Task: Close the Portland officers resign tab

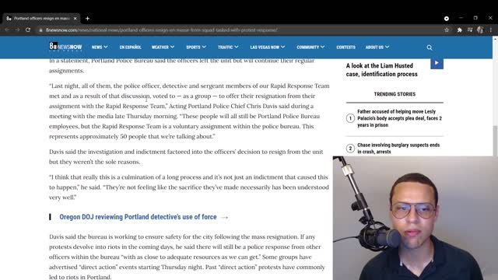Action: (x=75, y=19)
